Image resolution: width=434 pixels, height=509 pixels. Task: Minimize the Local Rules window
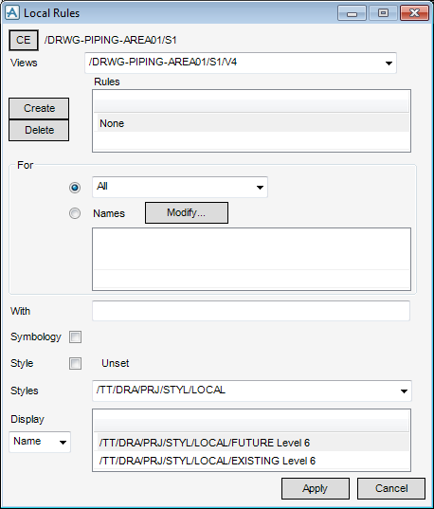(352, 13)
